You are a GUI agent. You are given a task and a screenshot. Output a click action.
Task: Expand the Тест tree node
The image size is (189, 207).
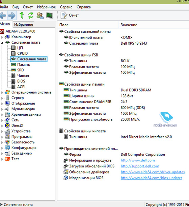[x=2, y=159]
